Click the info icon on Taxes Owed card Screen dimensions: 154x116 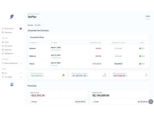tap(146, 75)
